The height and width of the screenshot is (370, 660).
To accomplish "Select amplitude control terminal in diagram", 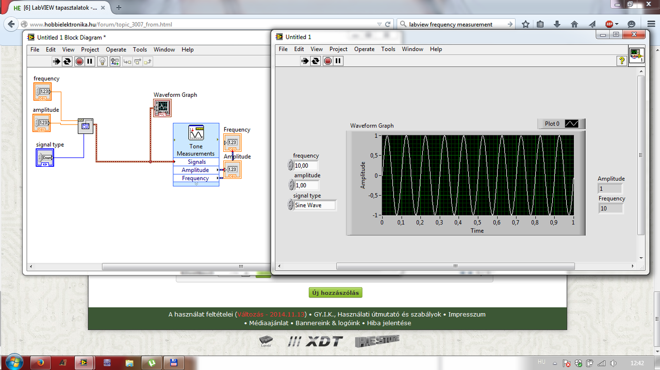I will [x=42, y=122].
